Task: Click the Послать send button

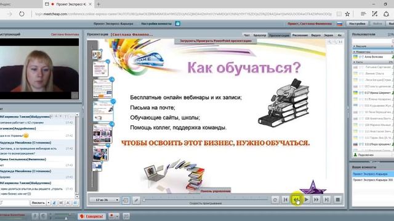Action: coord(38,203)
